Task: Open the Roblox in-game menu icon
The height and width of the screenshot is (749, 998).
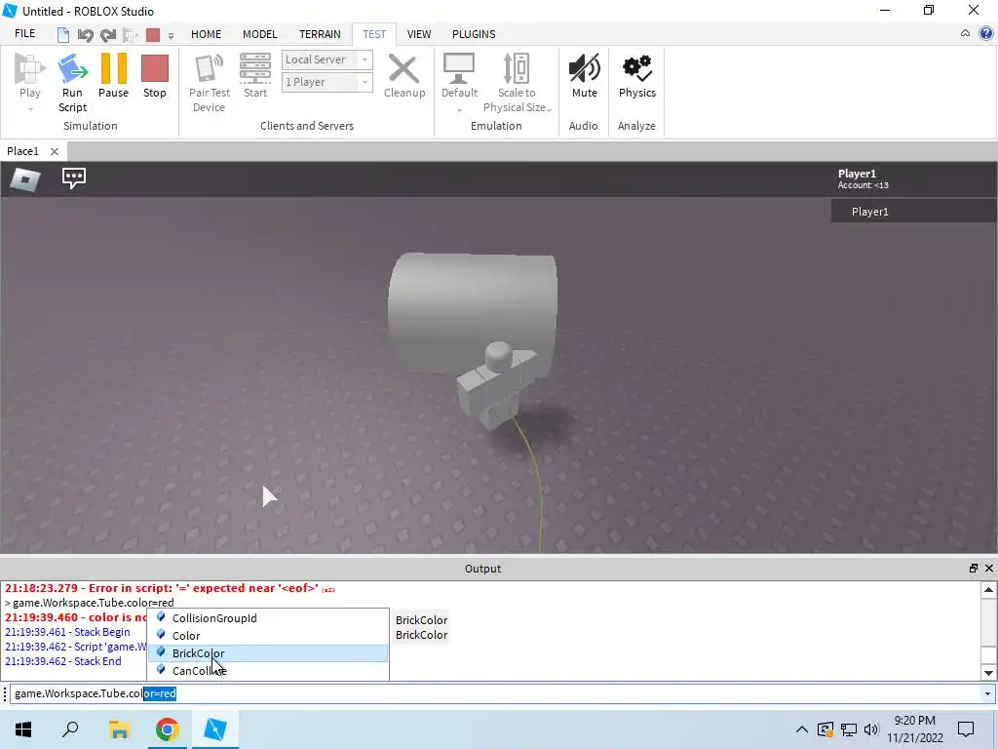Action: point(25,179)
